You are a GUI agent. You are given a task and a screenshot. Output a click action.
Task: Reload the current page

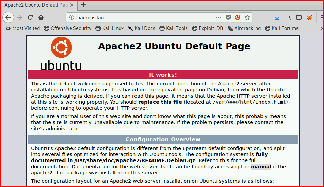30,17
